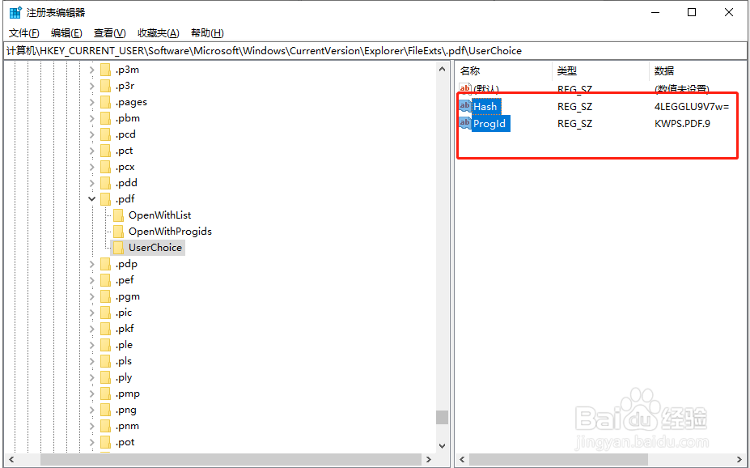This screenshot has height=468, width=750.
Task: Click the registry path address bar
Action: [375, 51]
